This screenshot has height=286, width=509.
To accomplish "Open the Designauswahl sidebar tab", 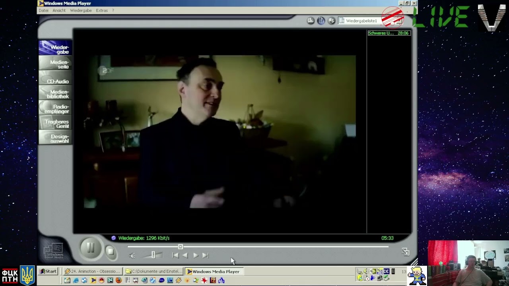I will pyautogui.click(x=55, y=137).
